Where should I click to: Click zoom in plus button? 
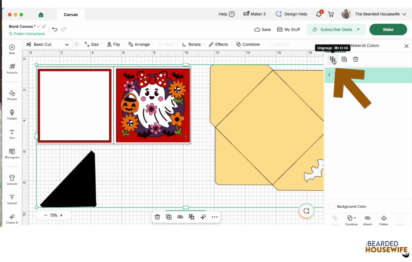[61, 215]
